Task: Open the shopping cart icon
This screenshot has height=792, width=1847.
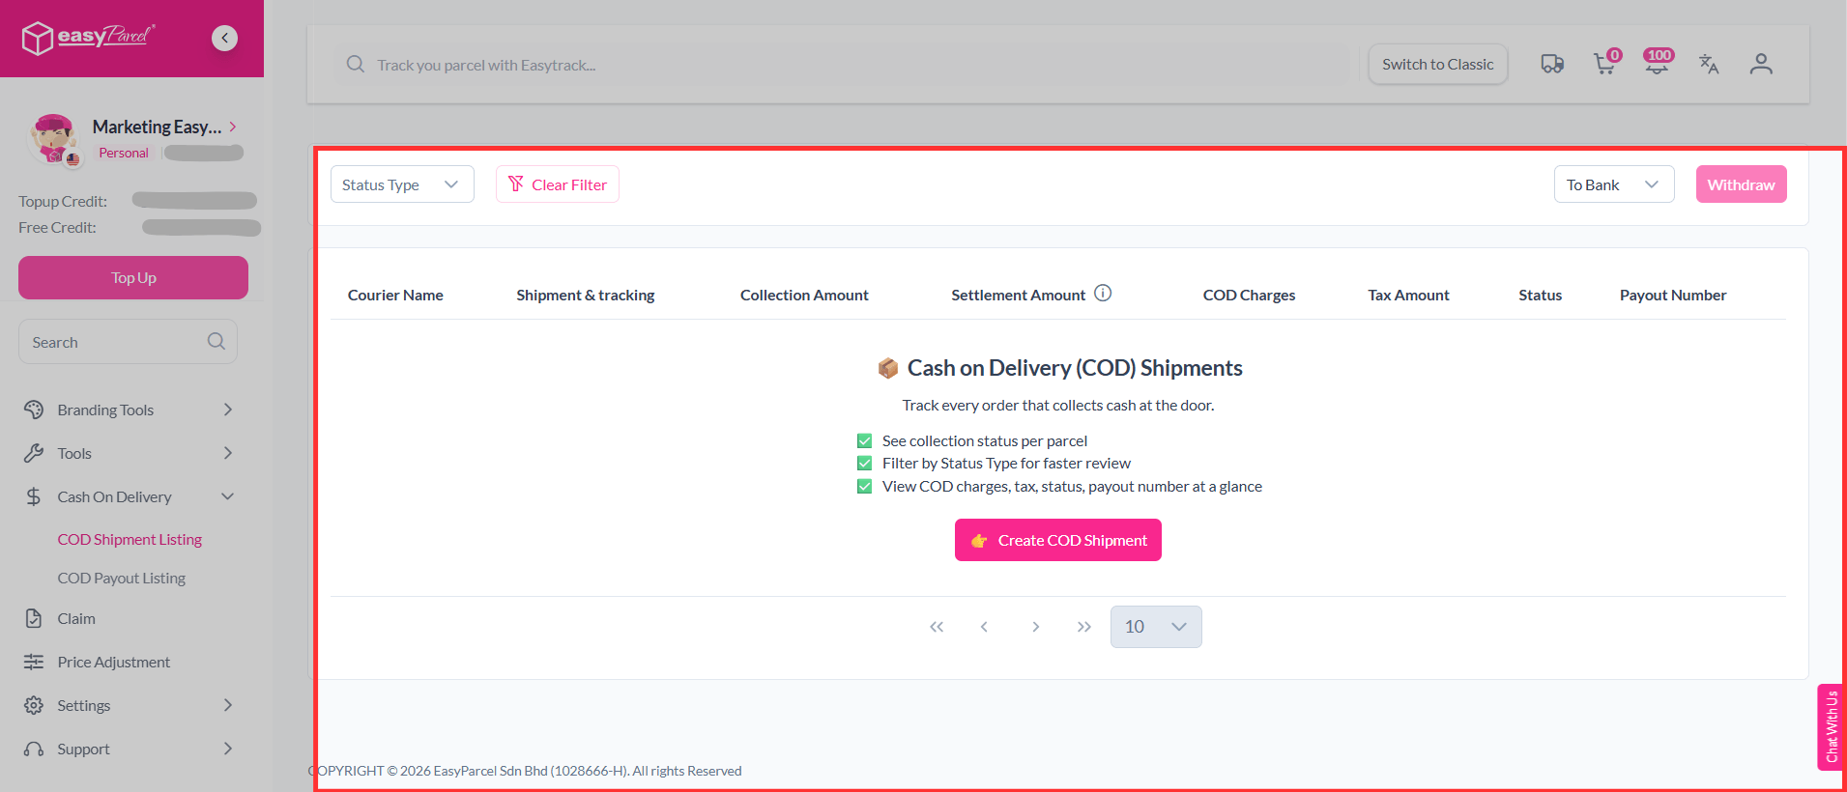Action: [x=1604, y=65]
